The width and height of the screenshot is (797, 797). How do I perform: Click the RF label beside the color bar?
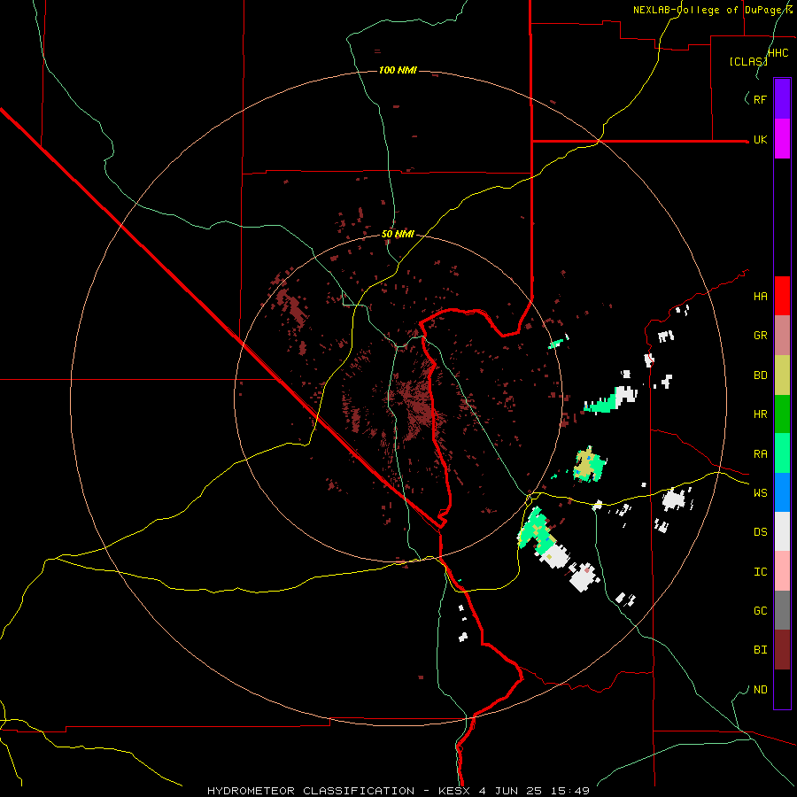(760, 99)
